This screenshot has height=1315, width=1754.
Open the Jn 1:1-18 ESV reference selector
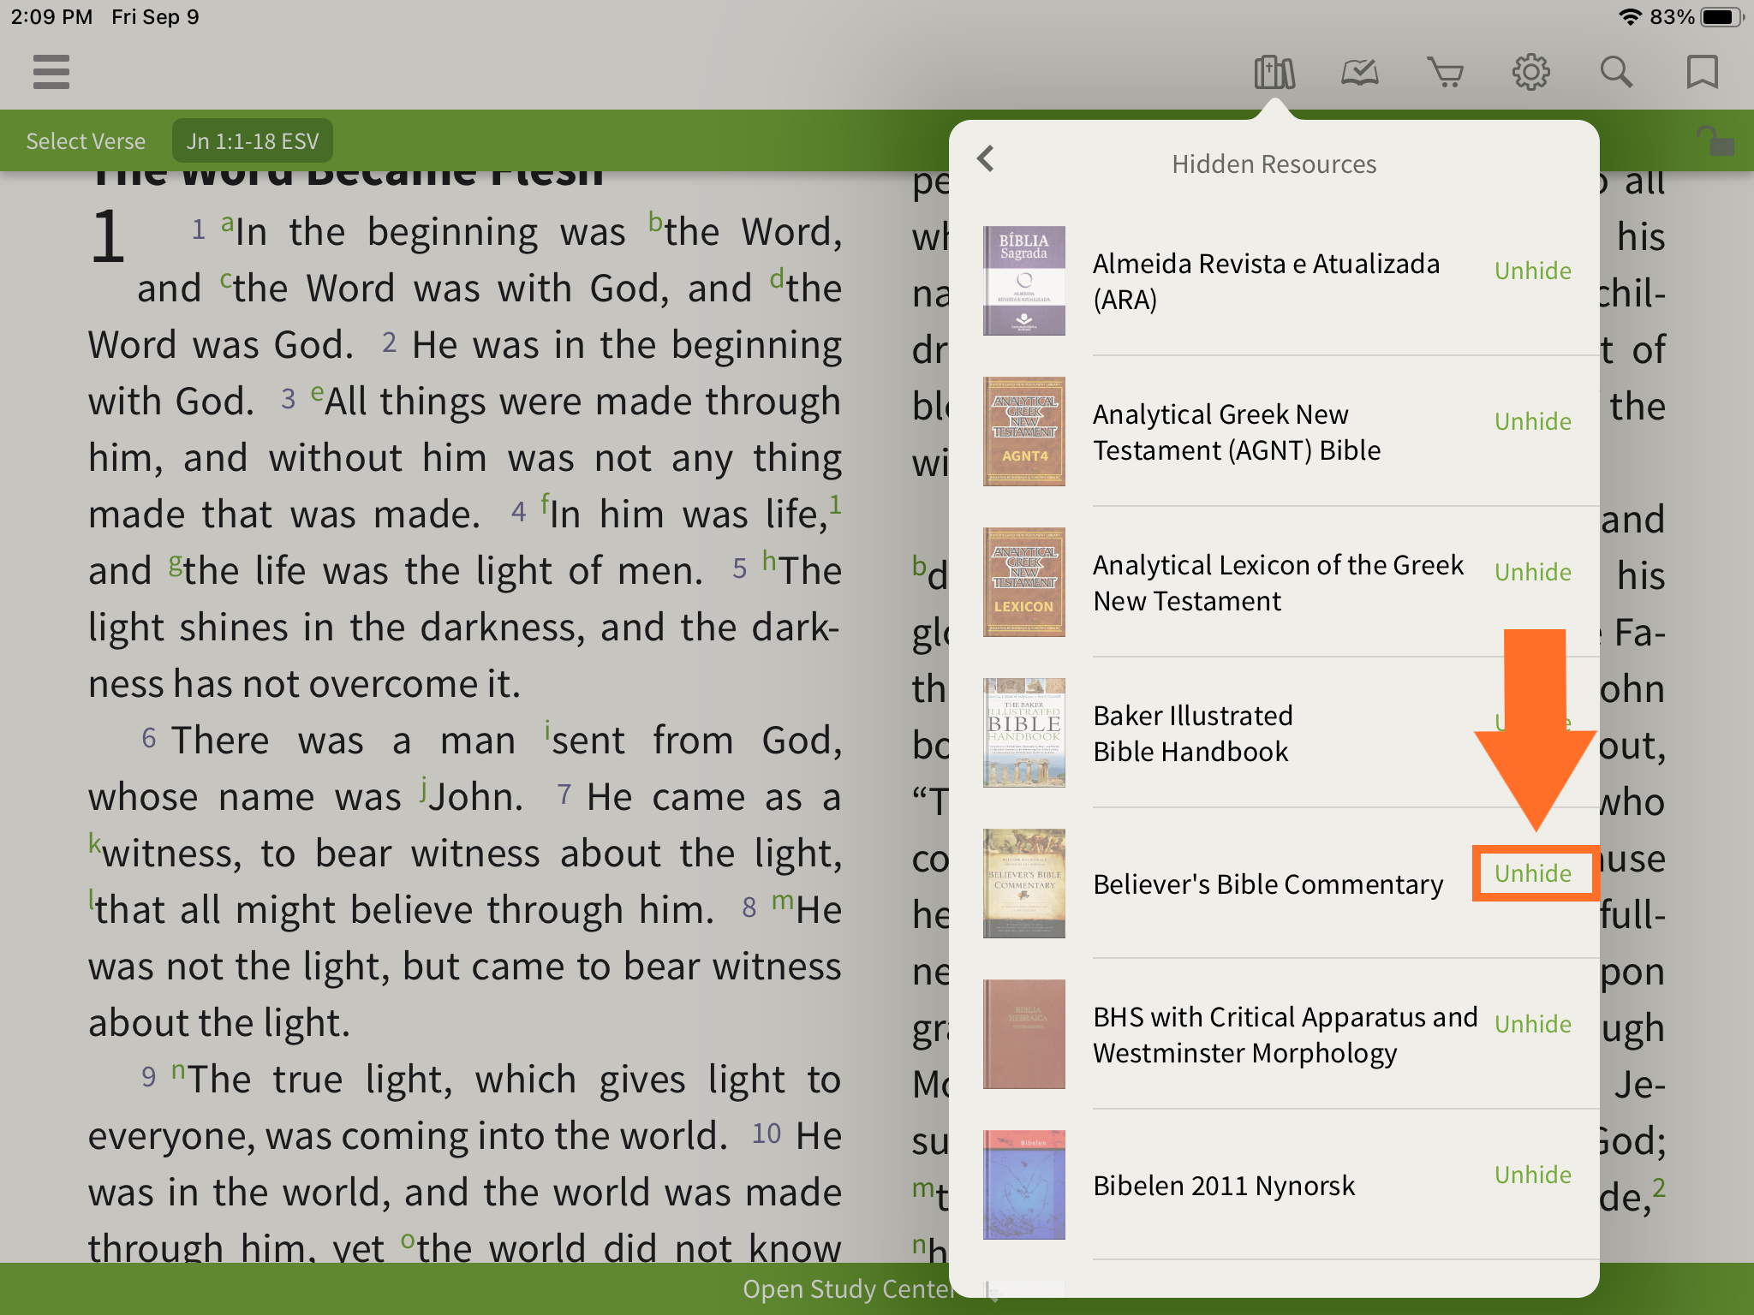(x=253, y=141)
